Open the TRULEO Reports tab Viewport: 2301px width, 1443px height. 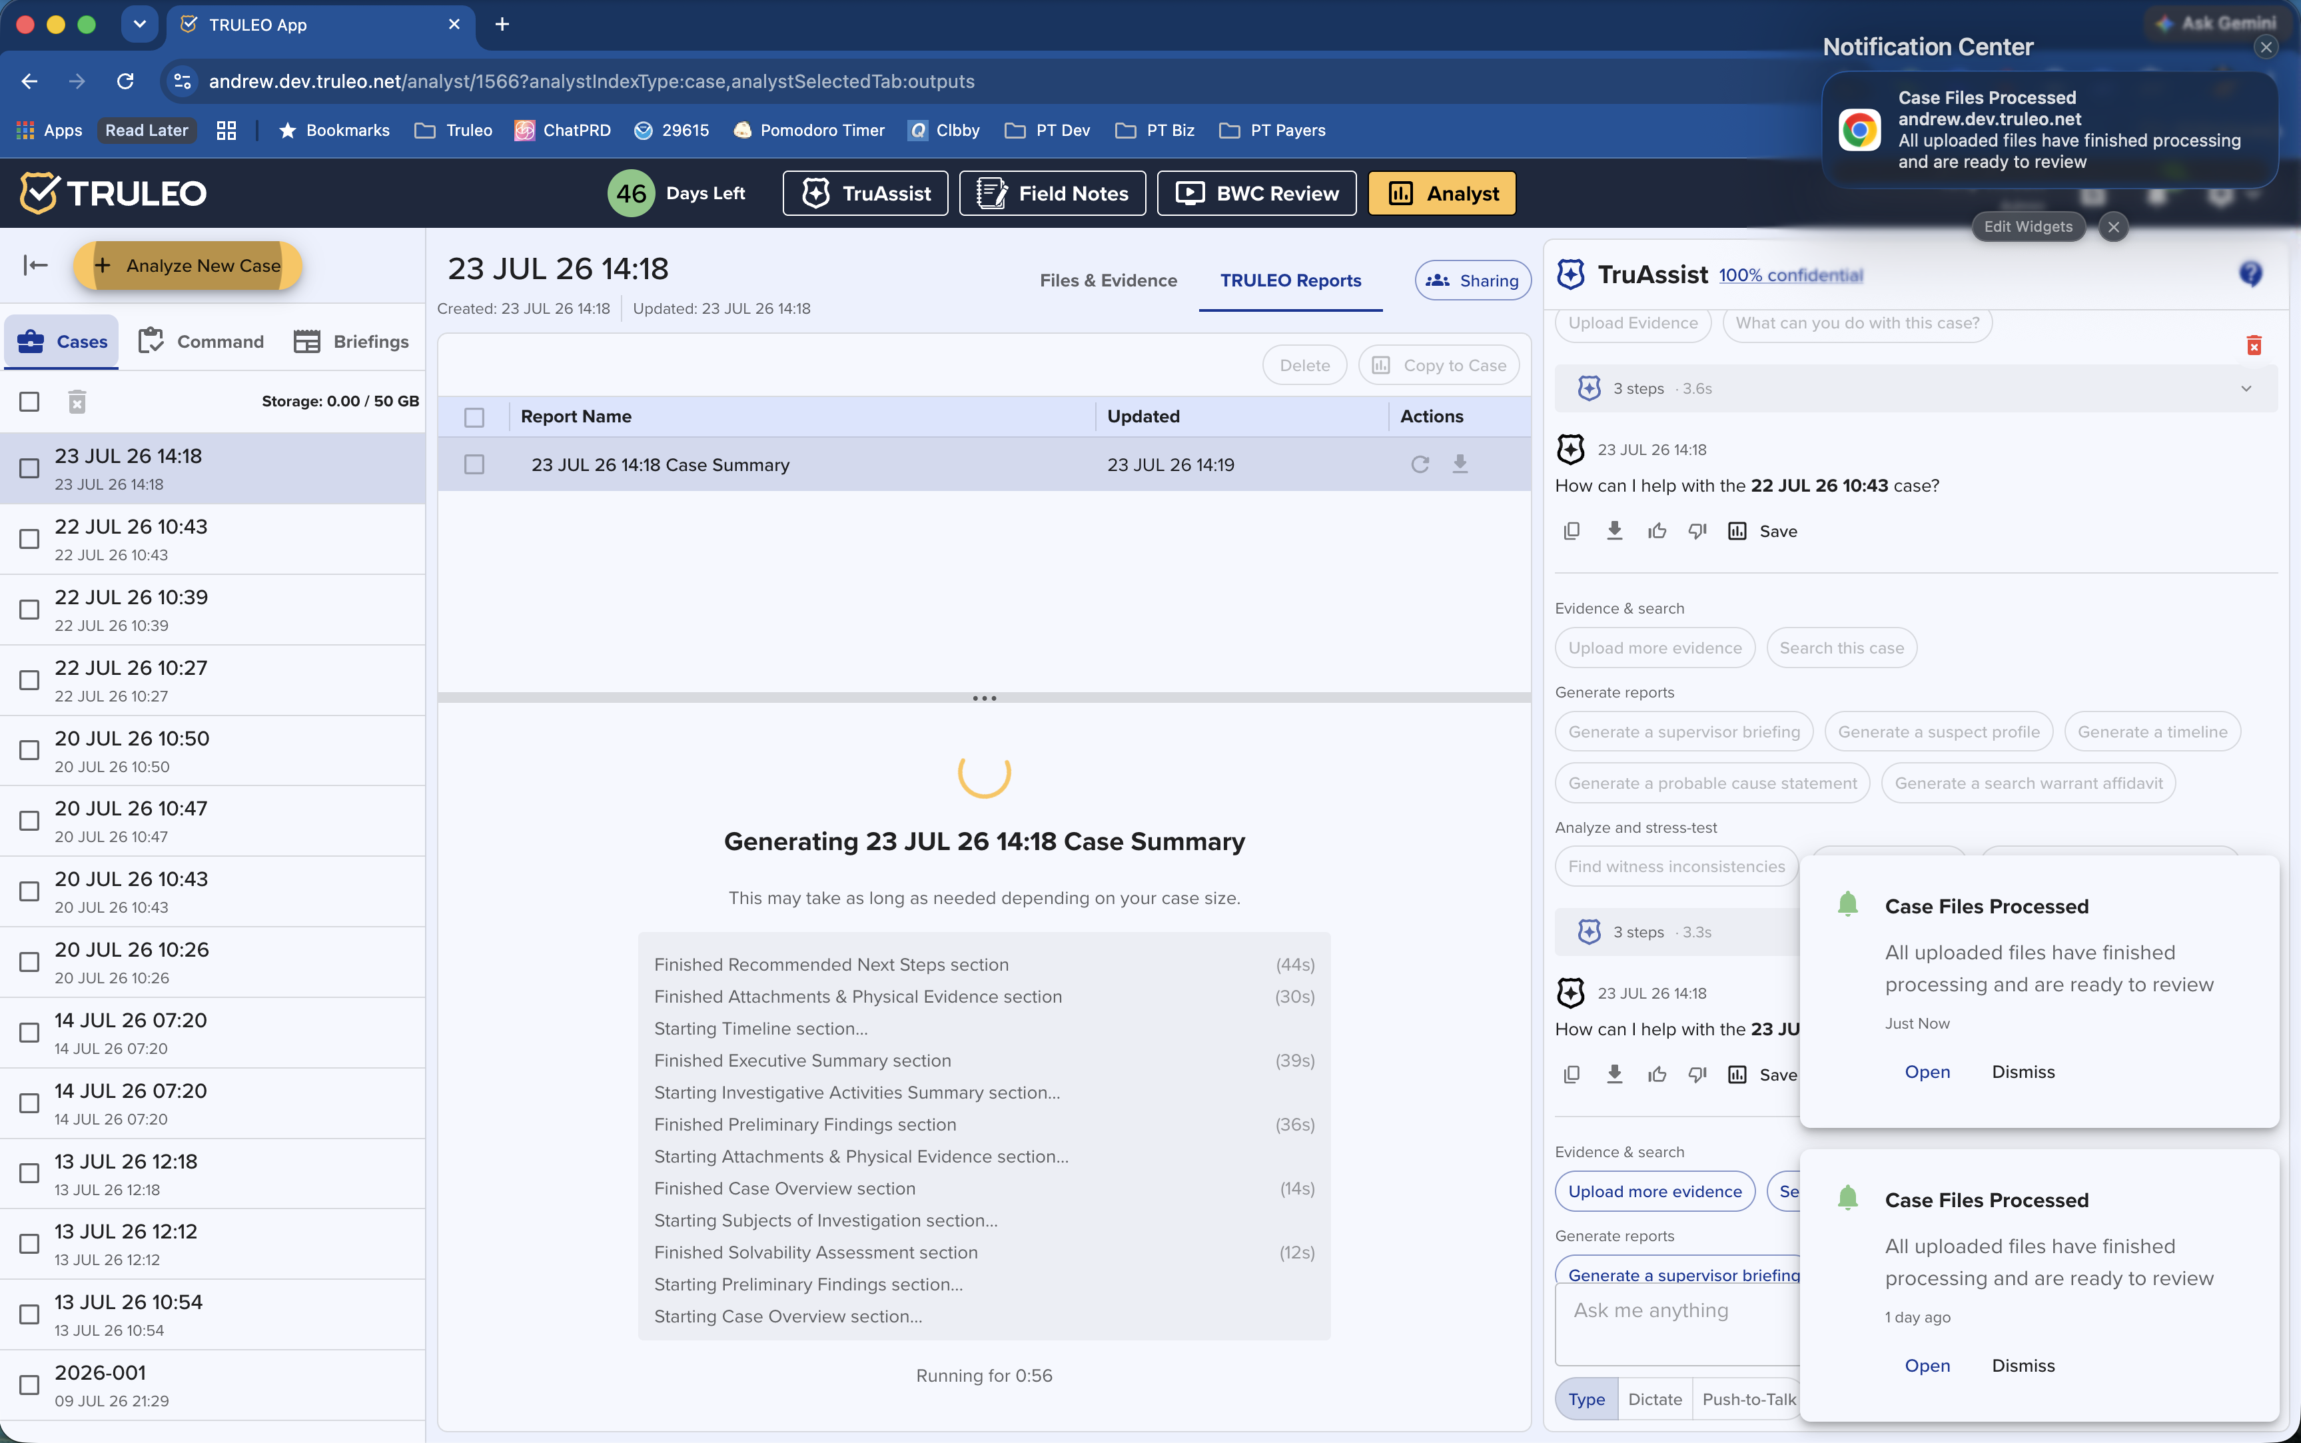click(x=1290, y=280)
